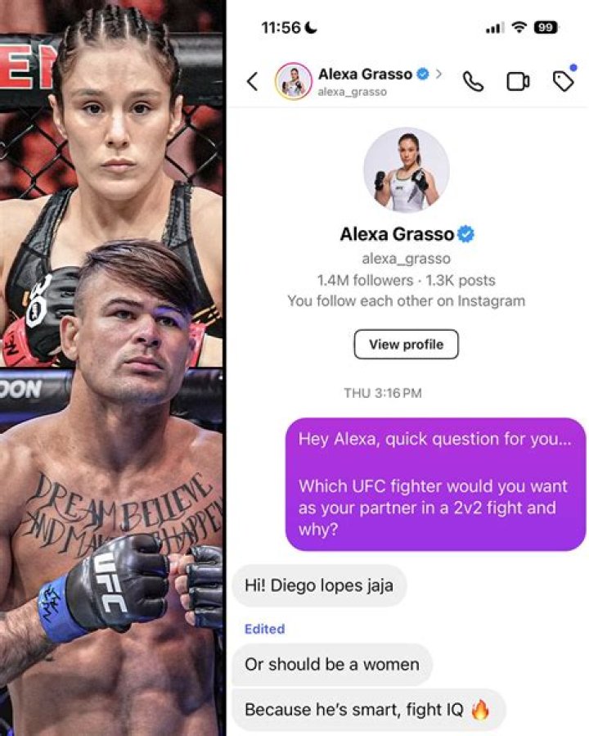Tap the small header profile picture
589x736 pixels.
(293, 81)
